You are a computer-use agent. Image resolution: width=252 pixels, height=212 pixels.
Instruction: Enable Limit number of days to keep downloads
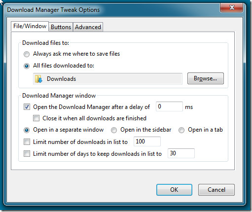27,154
